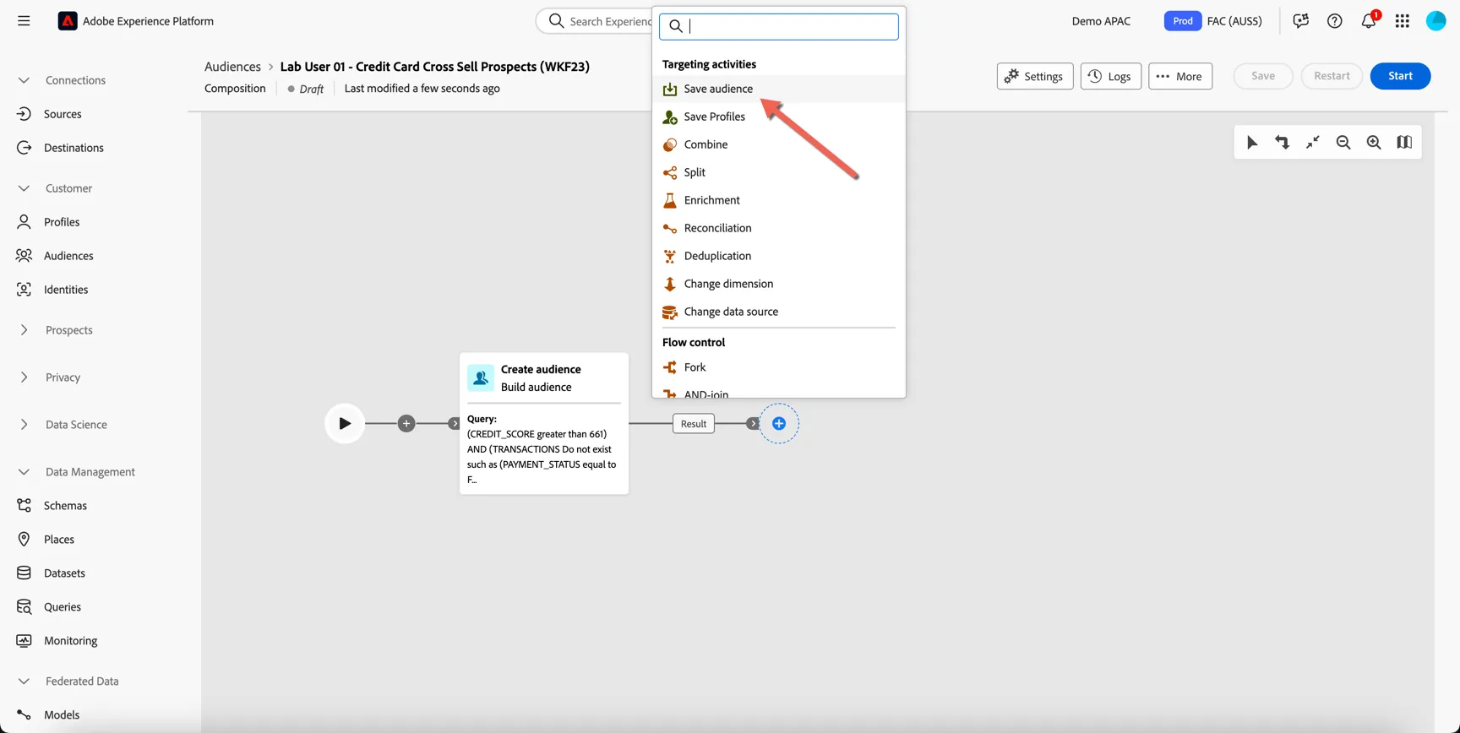Click the activity search input field

pos(778,26)
